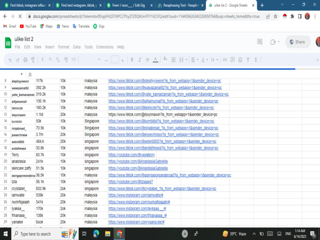Increase decimal places icon

tap(66, 60)
